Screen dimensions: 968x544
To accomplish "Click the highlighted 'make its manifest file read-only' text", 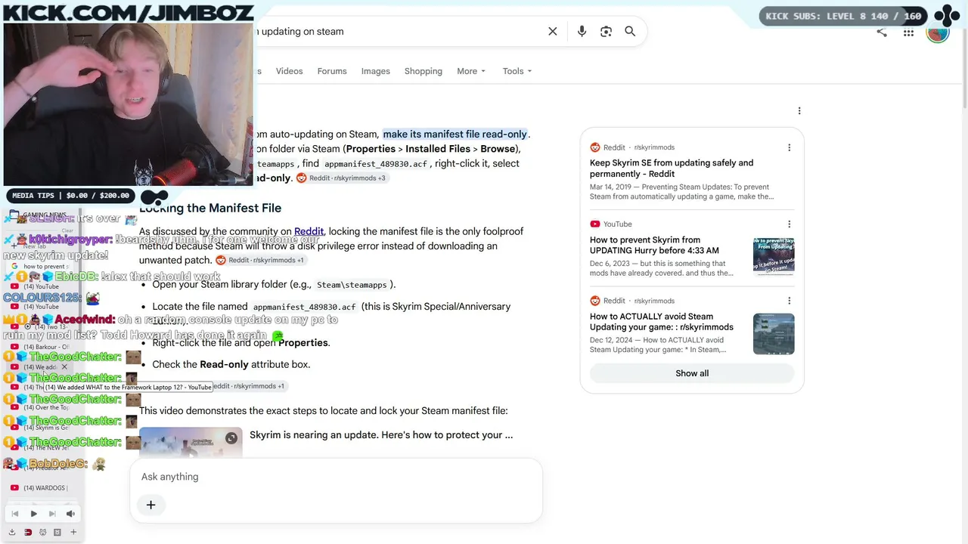I will [455, 134].
